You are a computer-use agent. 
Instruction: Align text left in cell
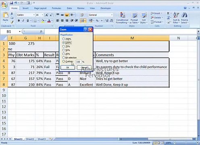(x=58, y=21)
